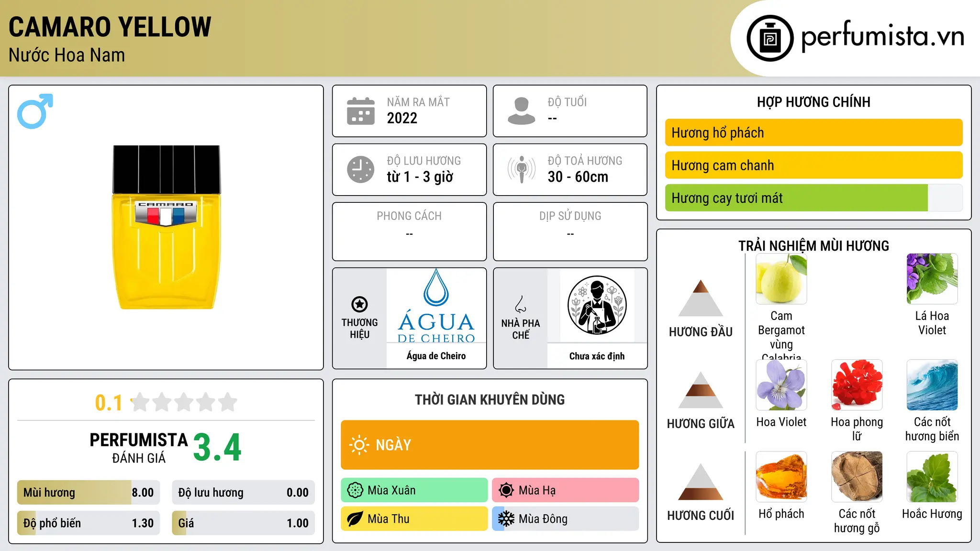
Task: Click the Camaro Yellow bottle image
Action: click(167, 227)
